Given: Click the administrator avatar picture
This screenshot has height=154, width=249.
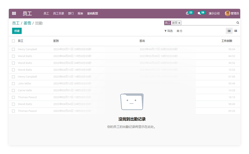Looking at the screenshot, I should pos(228,13).
